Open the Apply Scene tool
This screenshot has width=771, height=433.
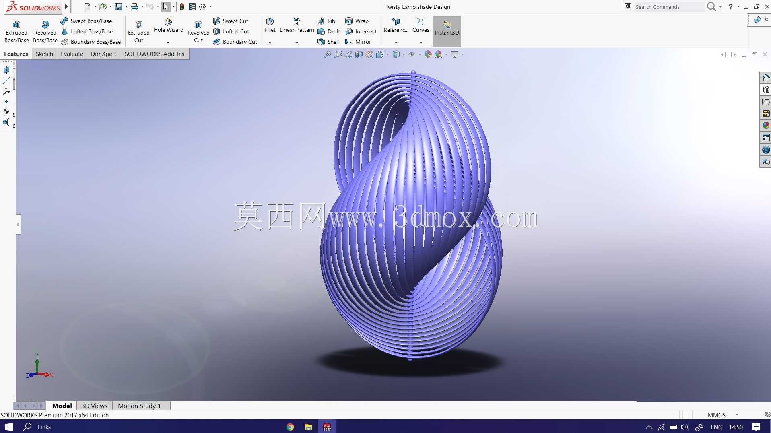click(x=438, y=54)
